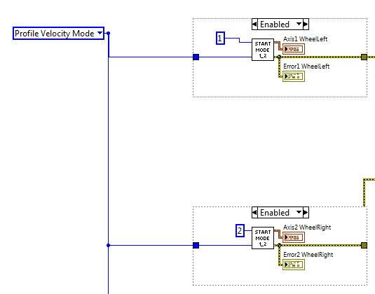Click the upper START MODE 1_2 subVI
The width and height of the screenshot is (375, 294).
263,50
